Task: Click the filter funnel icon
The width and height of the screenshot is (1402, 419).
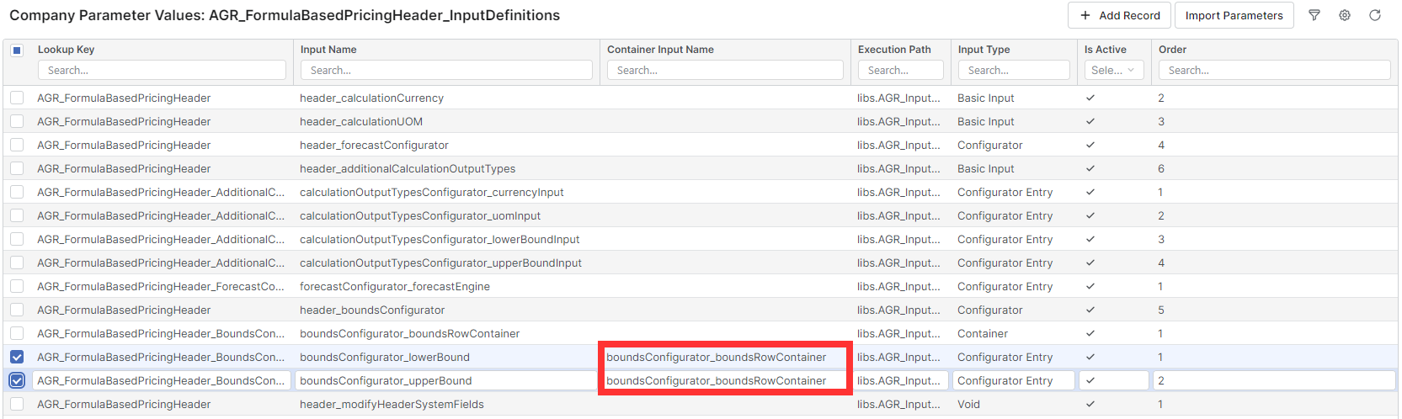Action: [1314, 15]
